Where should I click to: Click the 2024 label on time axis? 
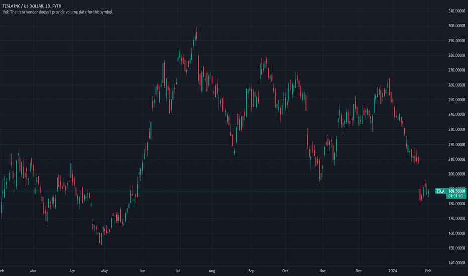tap(393, 271)
